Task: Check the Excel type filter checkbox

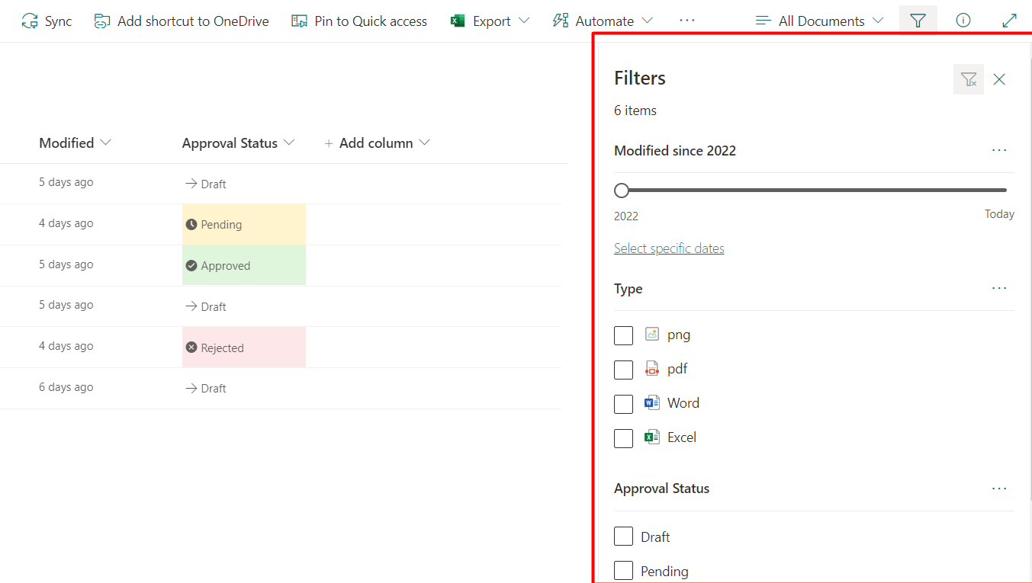Action: click(624, 438)
